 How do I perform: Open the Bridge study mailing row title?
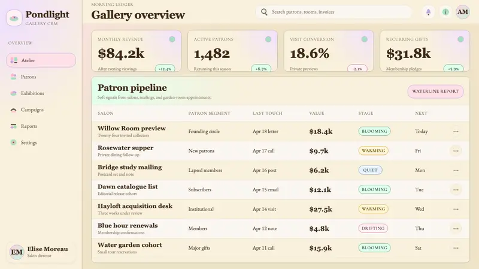coord(129,167)
